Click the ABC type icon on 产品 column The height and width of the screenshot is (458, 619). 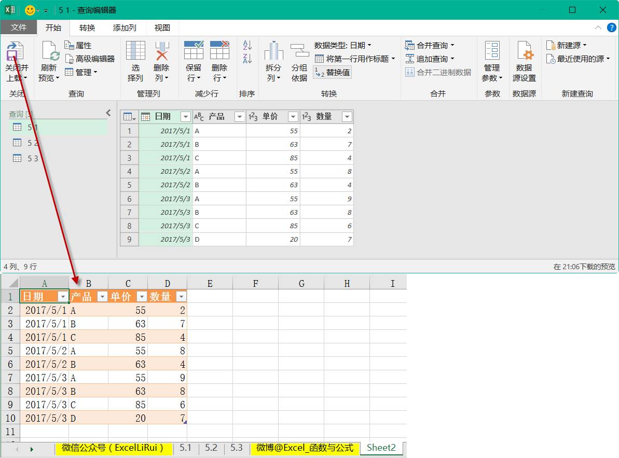click(x=199, y=117)
